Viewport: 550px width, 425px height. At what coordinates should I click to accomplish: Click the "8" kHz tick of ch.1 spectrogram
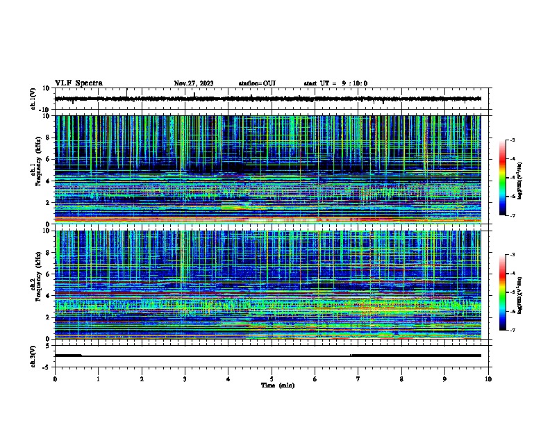(49, 137)
